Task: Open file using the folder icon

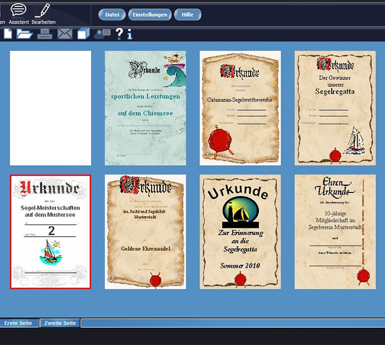Action: coord(24,34)
